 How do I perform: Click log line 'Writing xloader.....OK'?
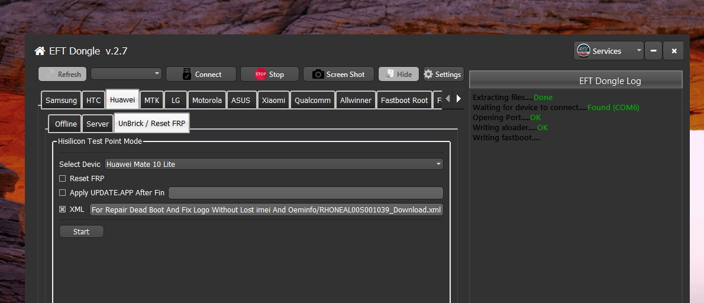510,127
